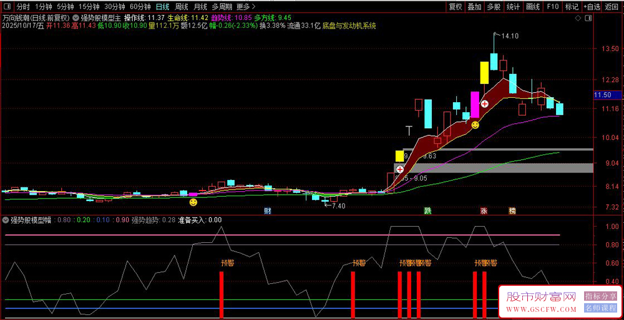Switch to the 周线 weekly tab
The width and height of the screenshot is (624, 320).
[x=182, y=7]
